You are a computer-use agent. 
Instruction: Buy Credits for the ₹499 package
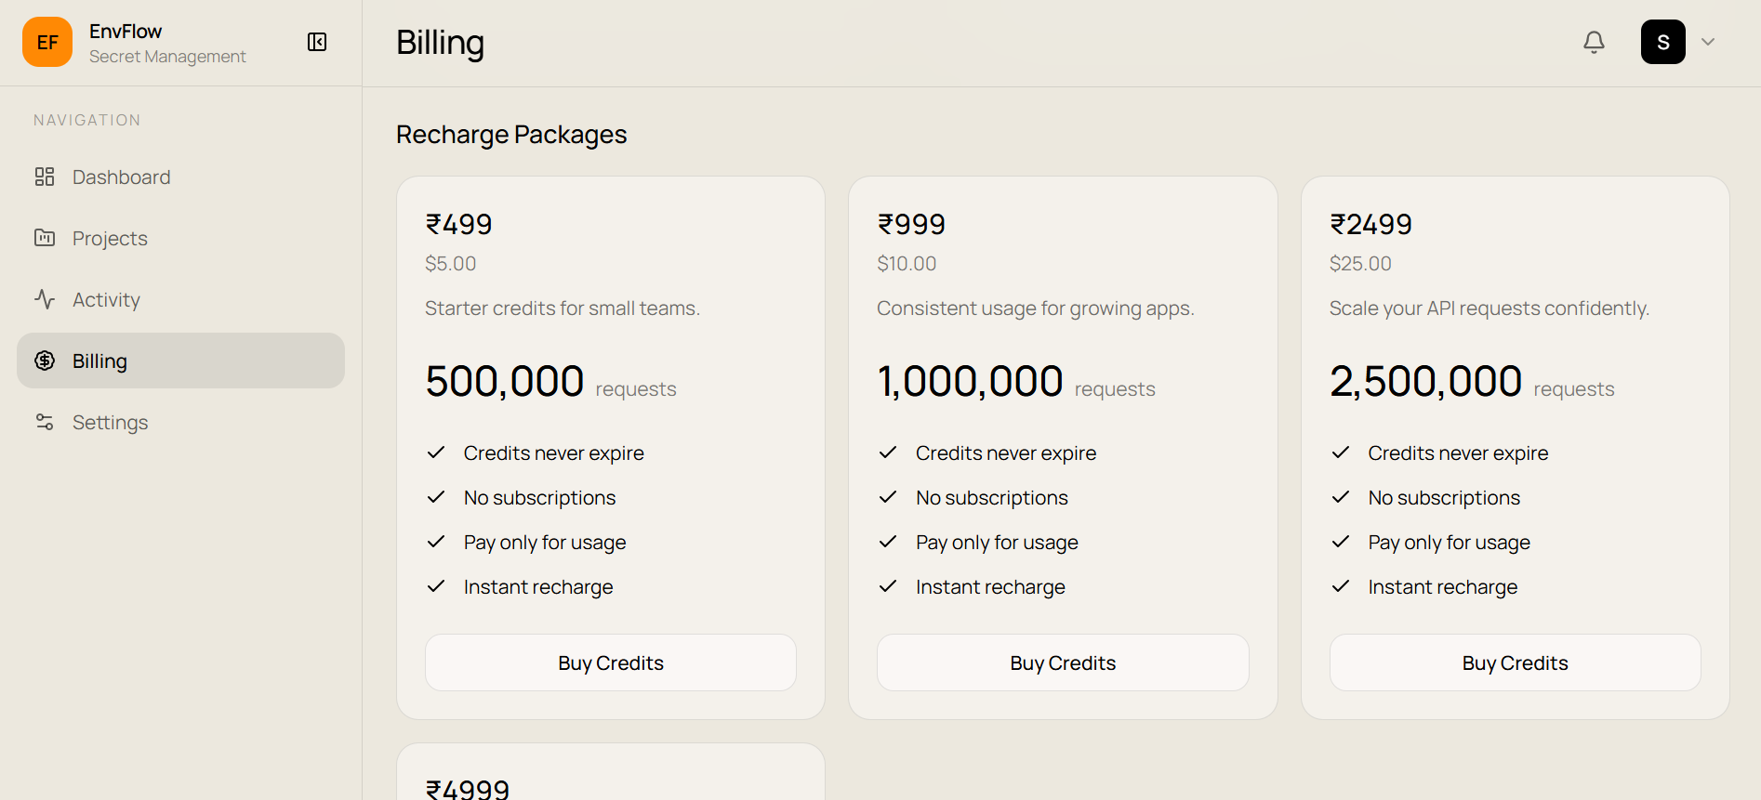611,662
